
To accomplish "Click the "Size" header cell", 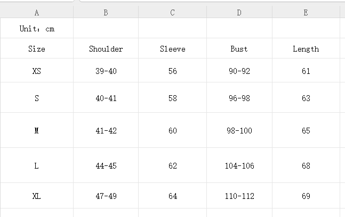I will click(37, 49).
